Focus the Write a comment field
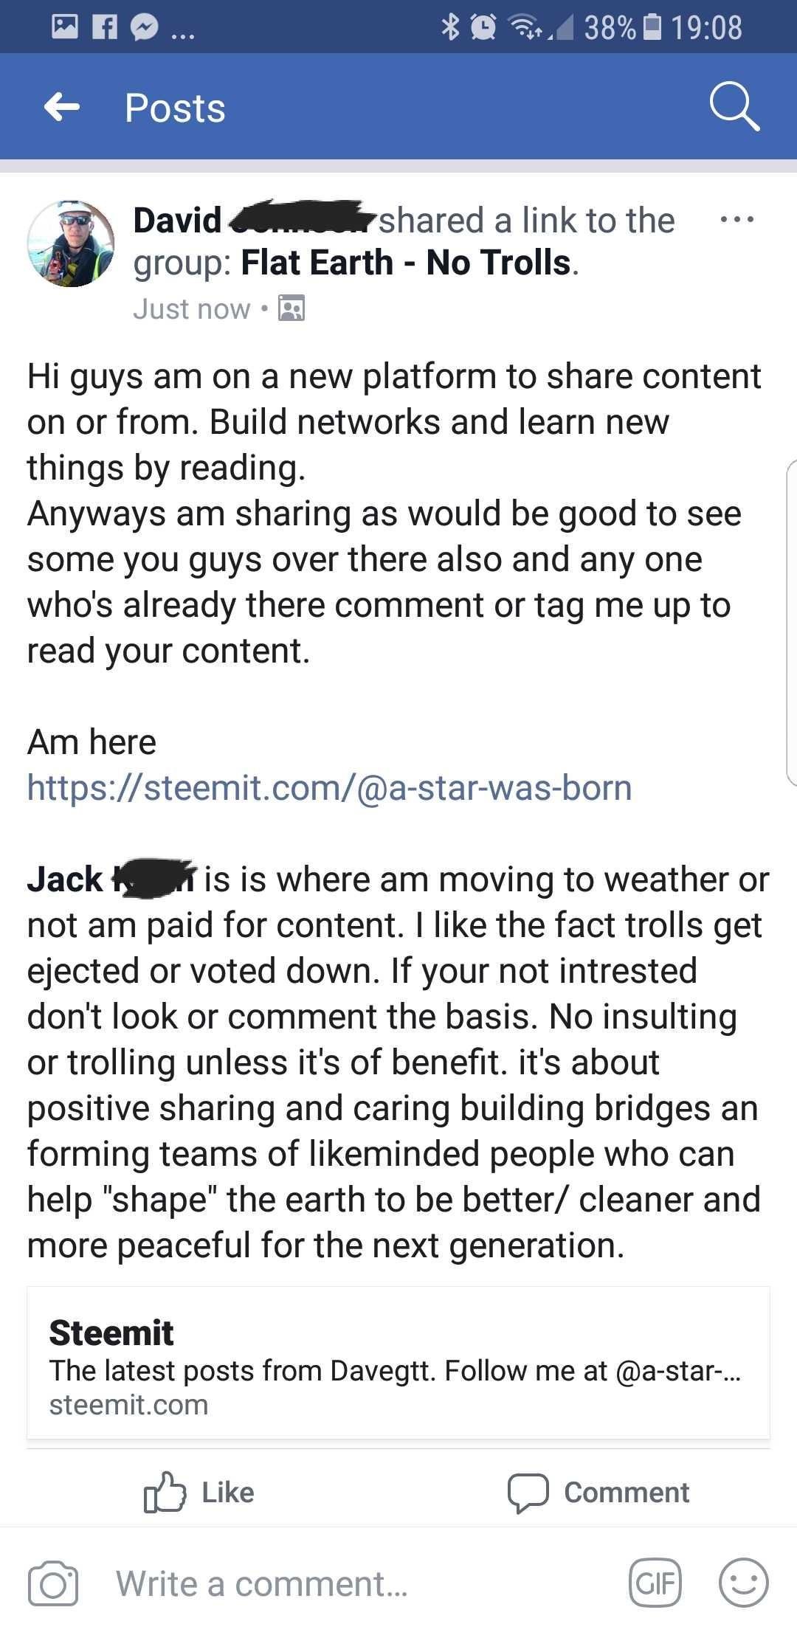 coord(362,1583)
